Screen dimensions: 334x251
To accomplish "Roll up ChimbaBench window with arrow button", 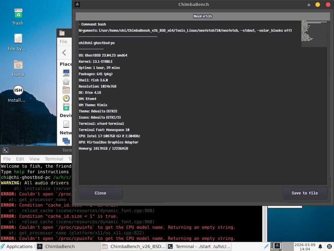I will 309,5.
